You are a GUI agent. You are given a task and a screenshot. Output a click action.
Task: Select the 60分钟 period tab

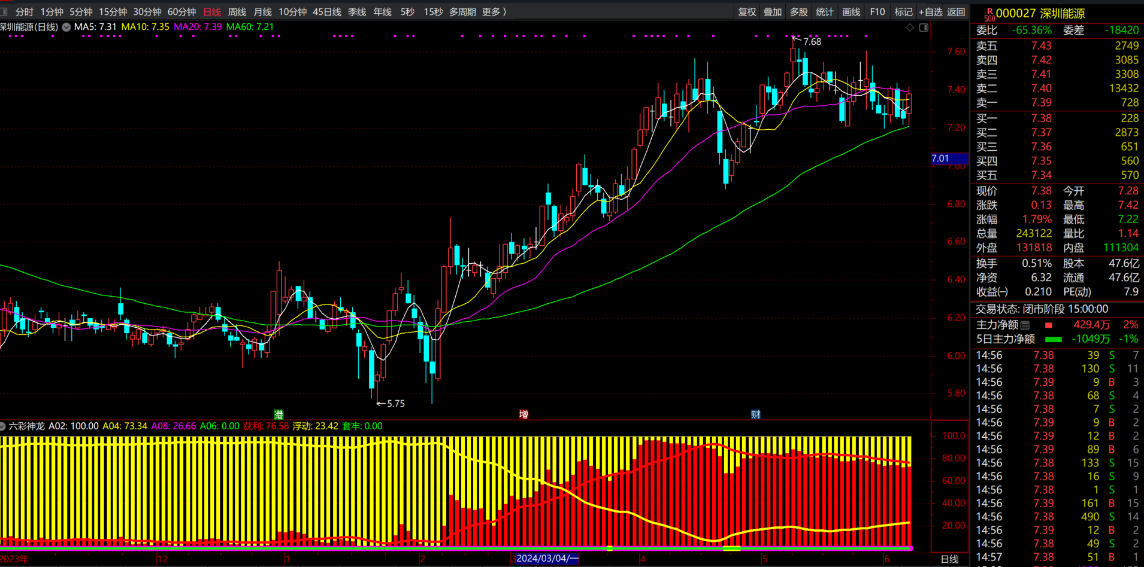[x=181, y=12]
